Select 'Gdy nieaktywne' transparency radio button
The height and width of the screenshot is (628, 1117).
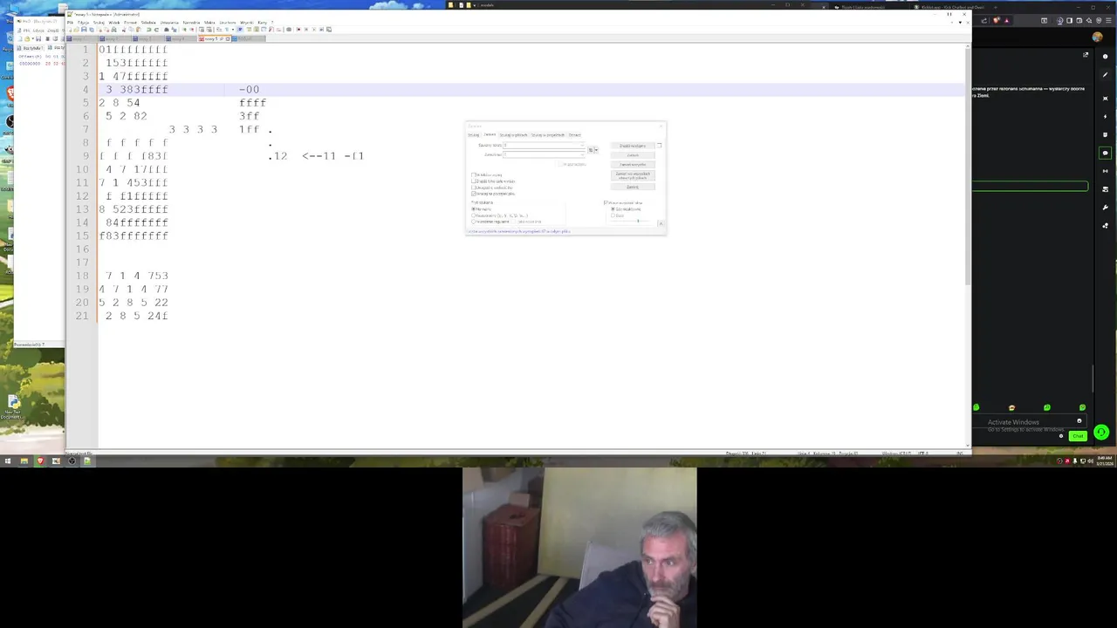pyautogui.click(x=613, y=209)
